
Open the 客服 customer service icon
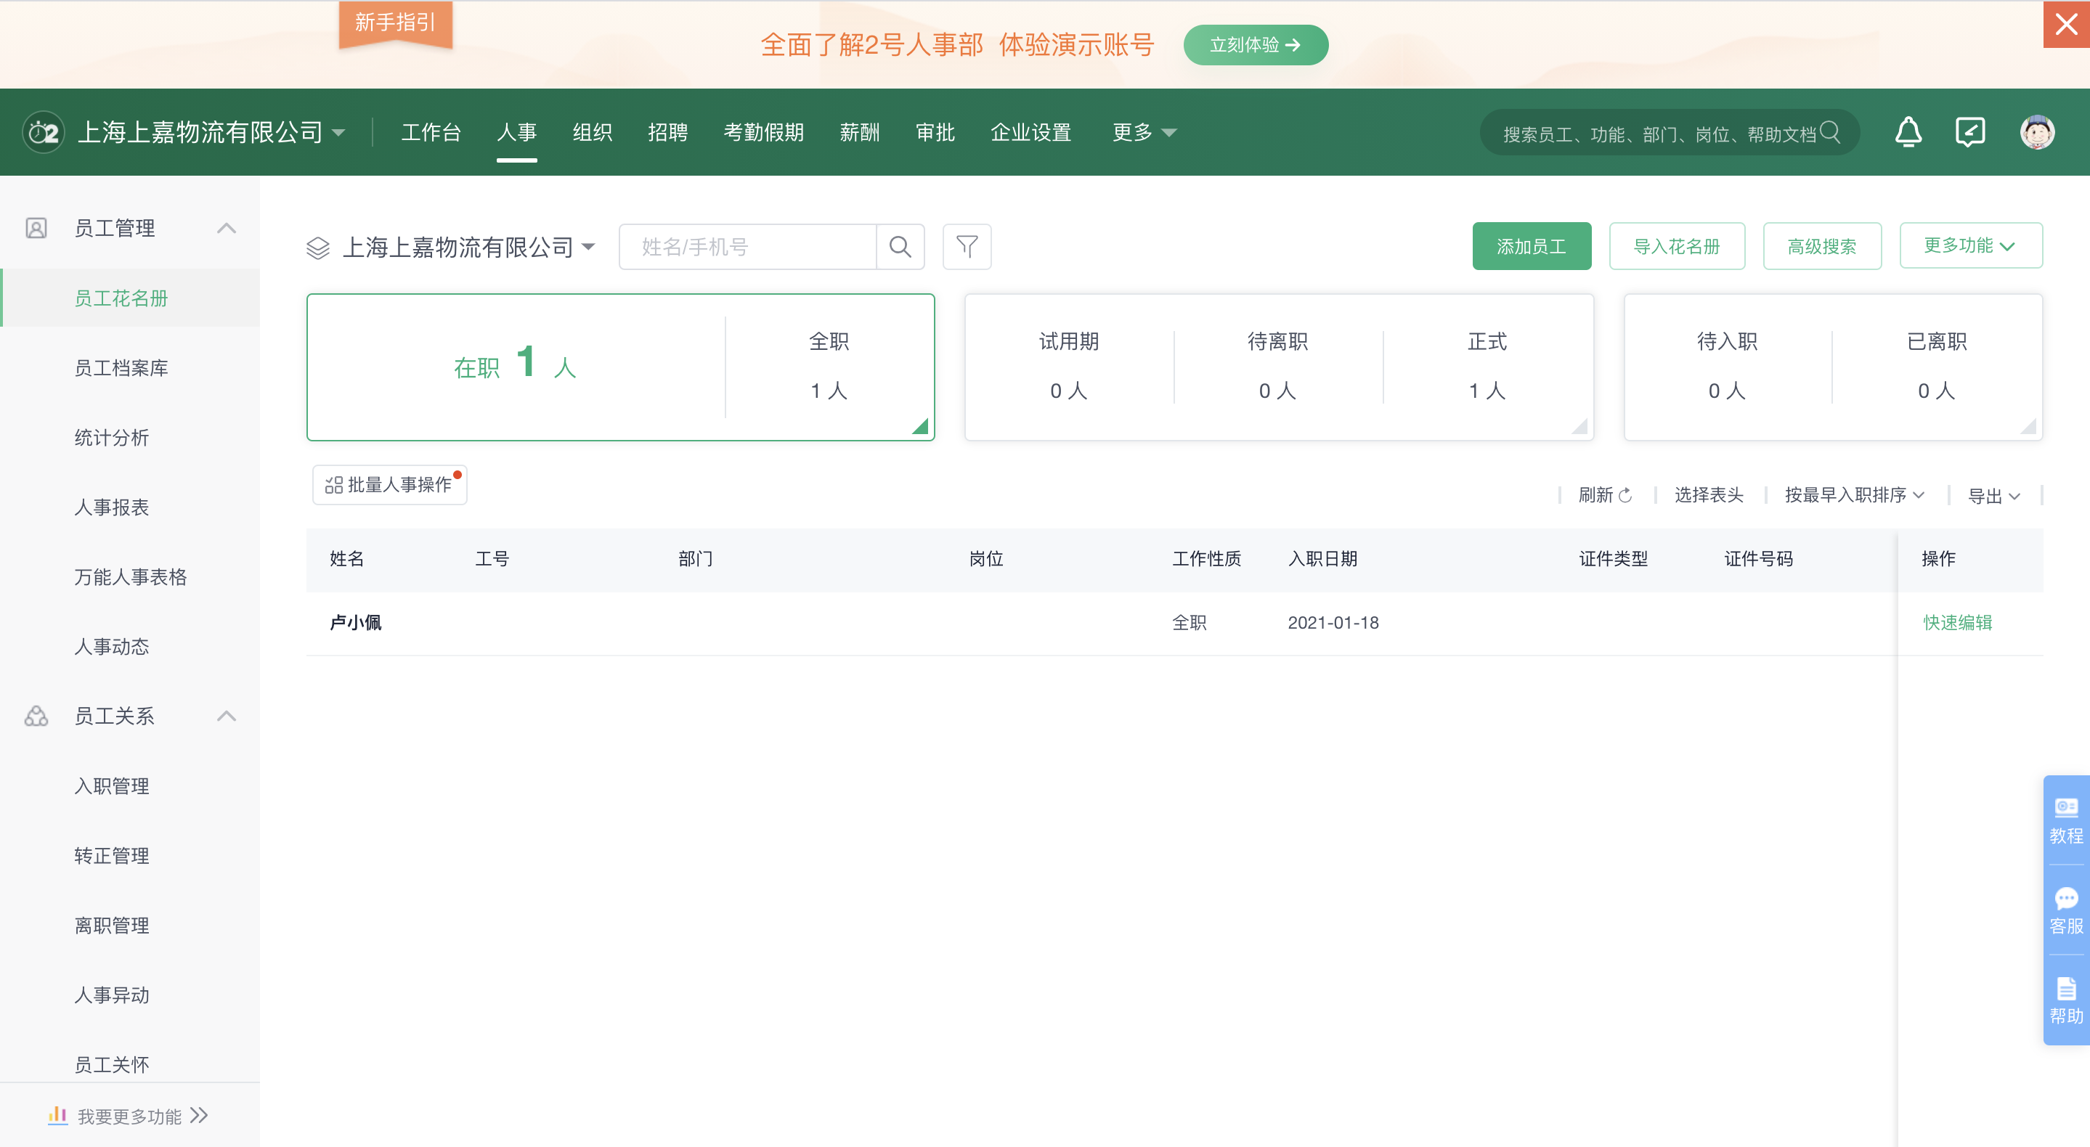pyautogui.click(x=2065, y=910)
